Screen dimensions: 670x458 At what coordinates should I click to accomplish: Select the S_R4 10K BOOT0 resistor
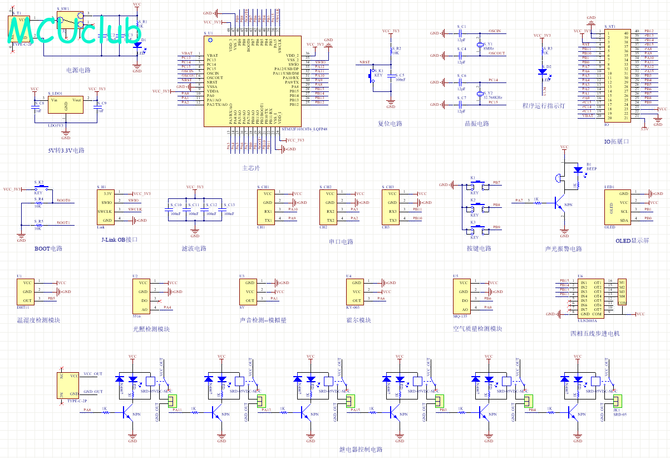(x=38, y=203)
